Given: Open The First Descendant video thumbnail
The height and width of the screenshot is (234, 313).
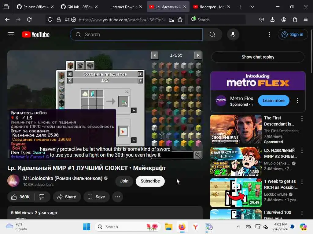Looking at the screenshot, I should pyautogui.click(x=236, y=129).
